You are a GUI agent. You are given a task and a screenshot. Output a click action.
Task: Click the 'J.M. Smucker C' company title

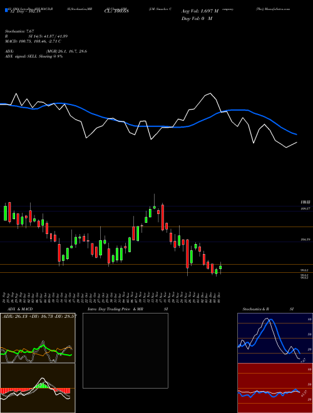(160, 9)
